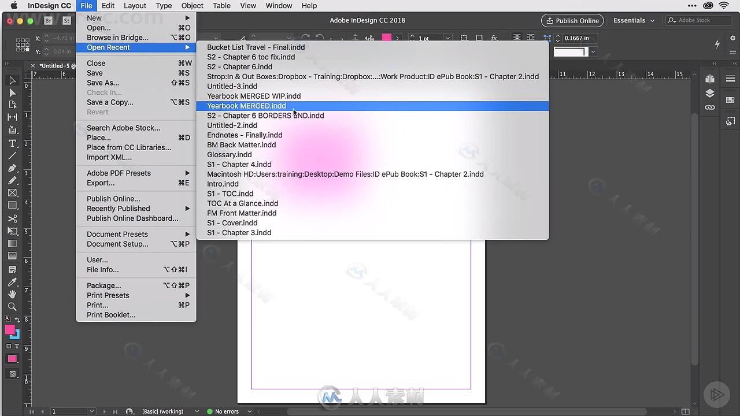The image size is (740, 416).
Task: Open the [Basic] (working) profile dropdown
Action: pyautogui.click(x=197, y=411)
